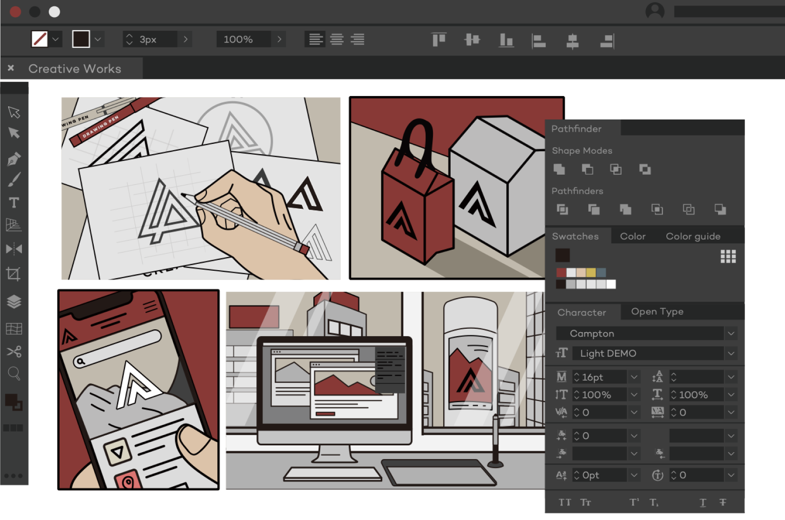Select the Scissors tool
Image resolution: width=785 pixels, height=520 pixels.
click(14, 351)
